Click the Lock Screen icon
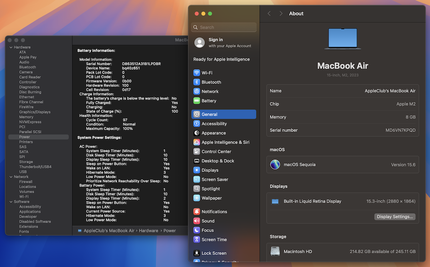Viewport: 430px width, 267px height. [x=197, y=253]
